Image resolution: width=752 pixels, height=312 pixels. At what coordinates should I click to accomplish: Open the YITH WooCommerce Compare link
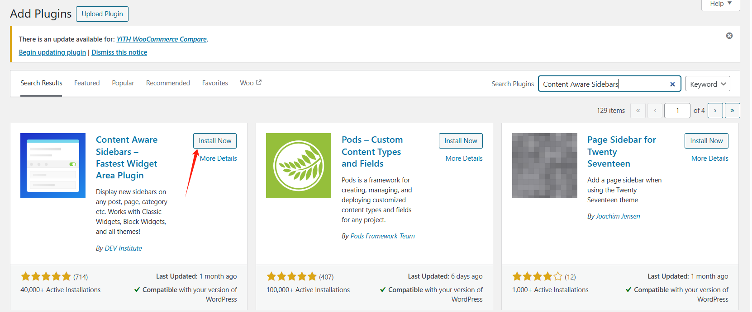coord(162,39)
